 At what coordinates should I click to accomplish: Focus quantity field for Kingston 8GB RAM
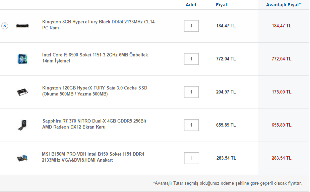point(191,26)
